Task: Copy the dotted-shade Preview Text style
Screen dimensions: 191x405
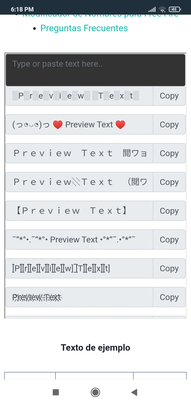Action: tap(169, 96)
